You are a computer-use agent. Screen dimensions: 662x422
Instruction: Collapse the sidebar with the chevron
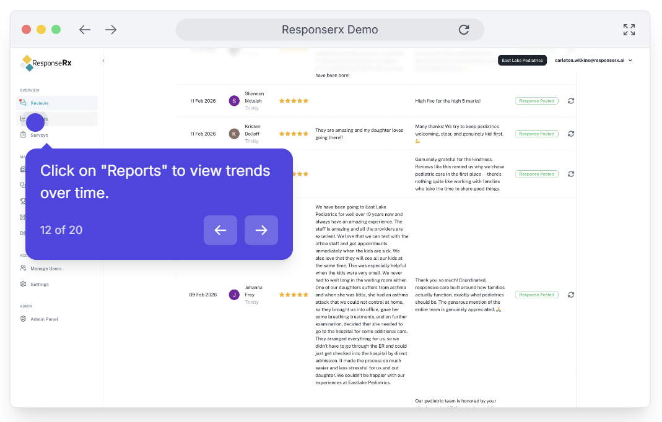point(103,61)
